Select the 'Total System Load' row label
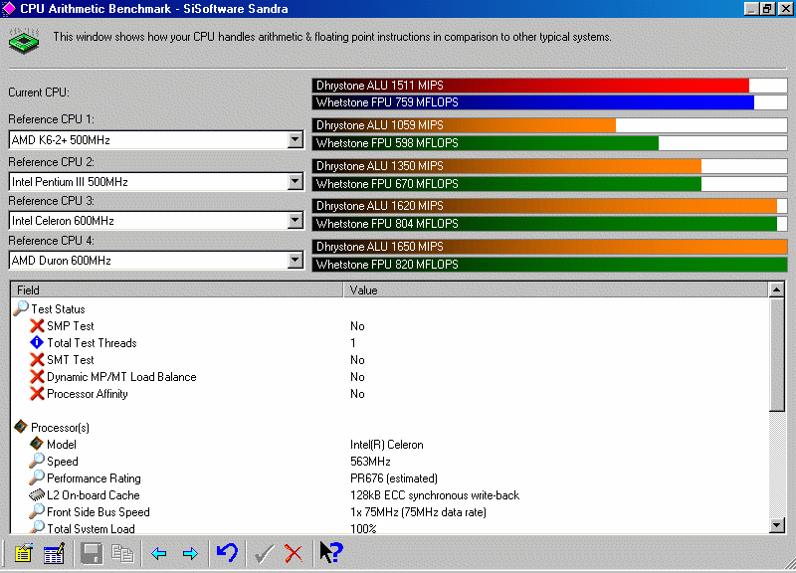The image size is (796, 573). click(91, 529)
